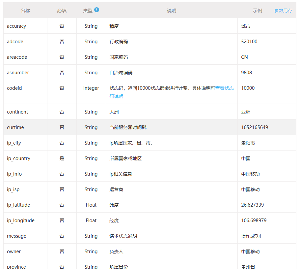Click the description 运营商

[x=116, y=190]
